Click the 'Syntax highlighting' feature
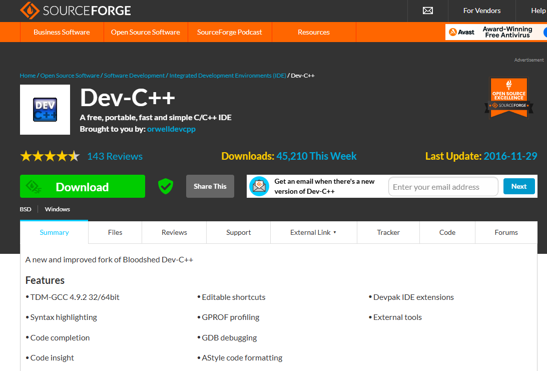 tap(64, 317)
